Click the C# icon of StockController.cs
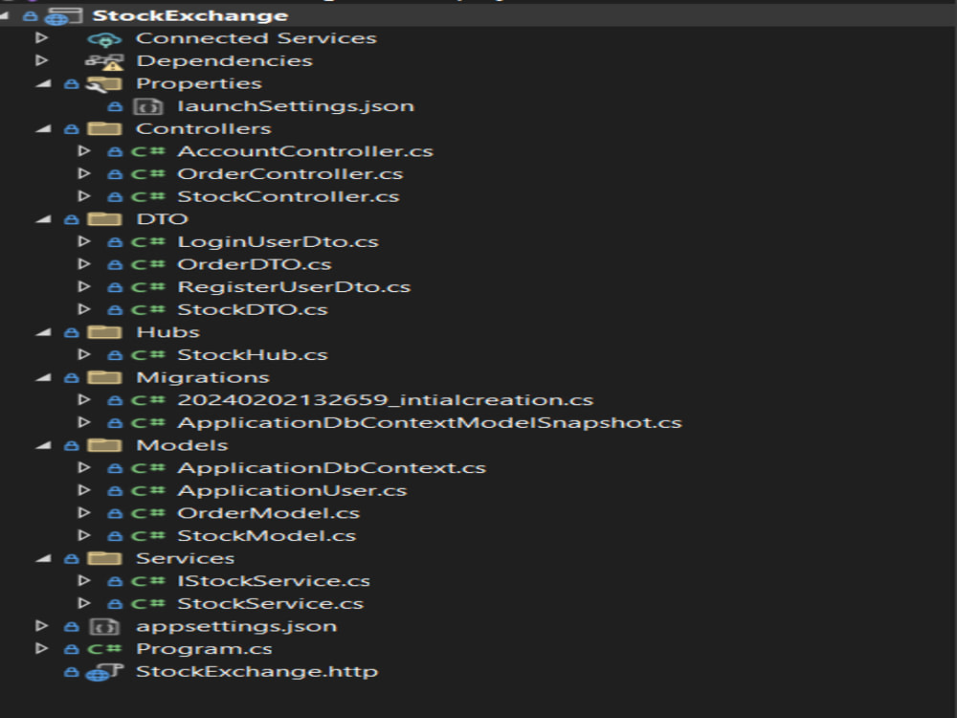This screenshot has width=957, height=718. pos(148,197)
